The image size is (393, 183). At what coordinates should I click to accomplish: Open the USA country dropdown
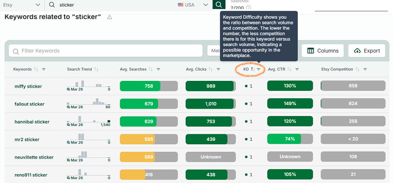(193, 5)
